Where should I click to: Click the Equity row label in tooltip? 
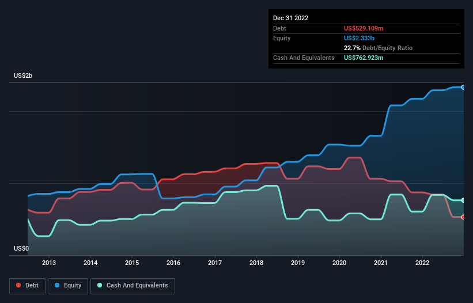pos(282,38)
